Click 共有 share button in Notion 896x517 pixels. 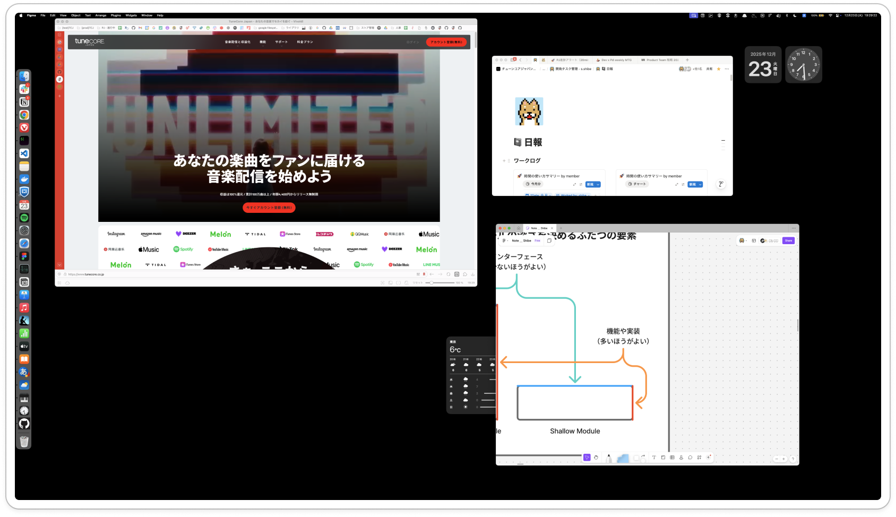pyautogui.click(x=709, y=69)
